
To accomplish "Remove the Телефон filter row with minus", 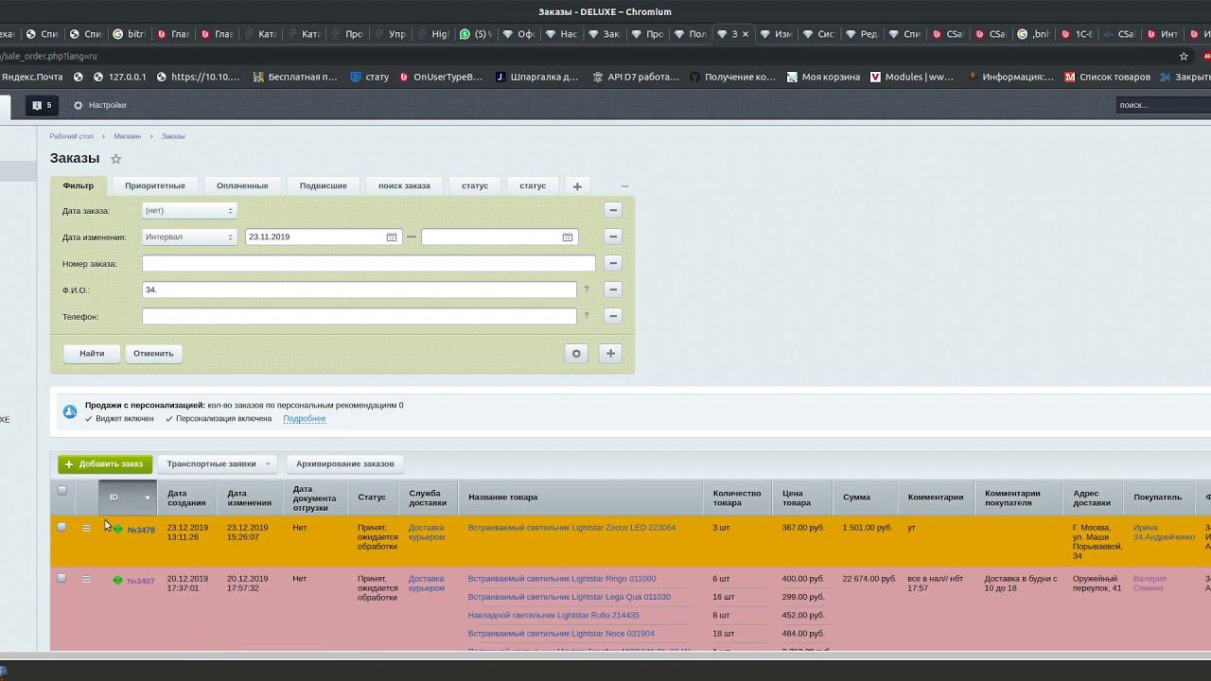I will (x=613, y=316).
